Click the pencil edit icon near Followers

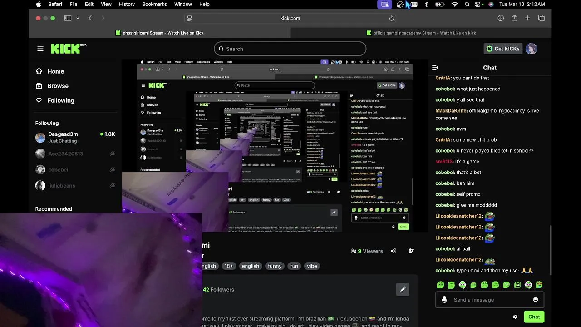[x=403, y=289]
